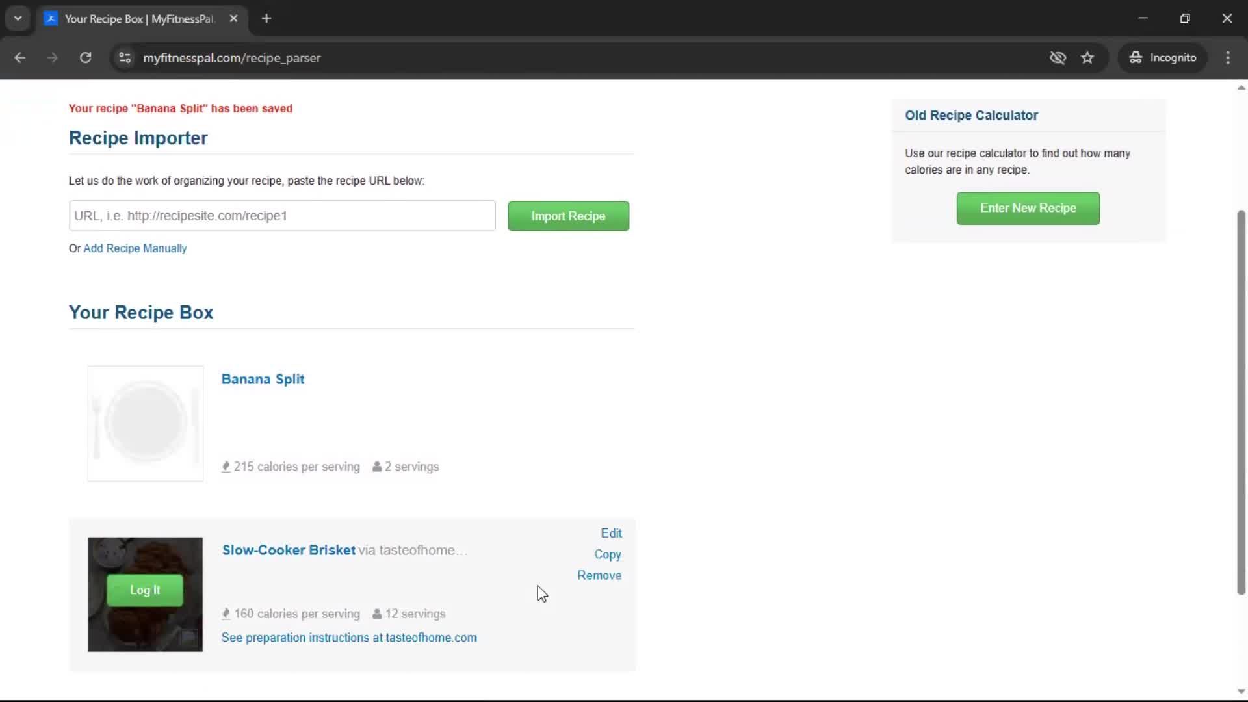This screenshot has height=702, width=1248.
Task: Click the Banana Split placeholder plate thumbnail
Action: coord(146,424)
